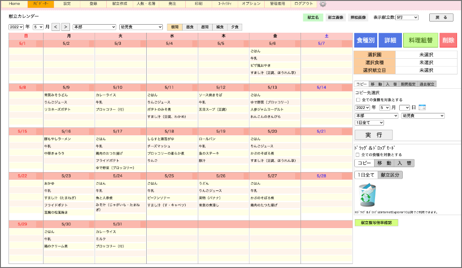This screenshot has width=462, height=268.
Task: Select the 補食 meal tab
Action: click(220, 27)
